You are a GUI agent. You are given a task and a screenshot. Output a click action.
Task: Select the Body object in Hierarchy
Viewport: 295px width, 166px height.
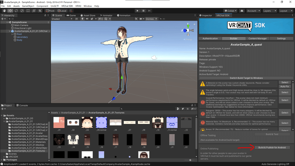(x=20, y=40)
